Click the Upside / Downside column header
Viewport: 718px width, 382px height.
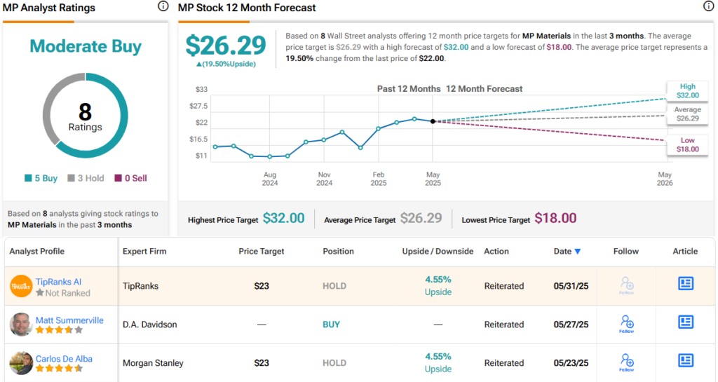[x=438, y=251]
